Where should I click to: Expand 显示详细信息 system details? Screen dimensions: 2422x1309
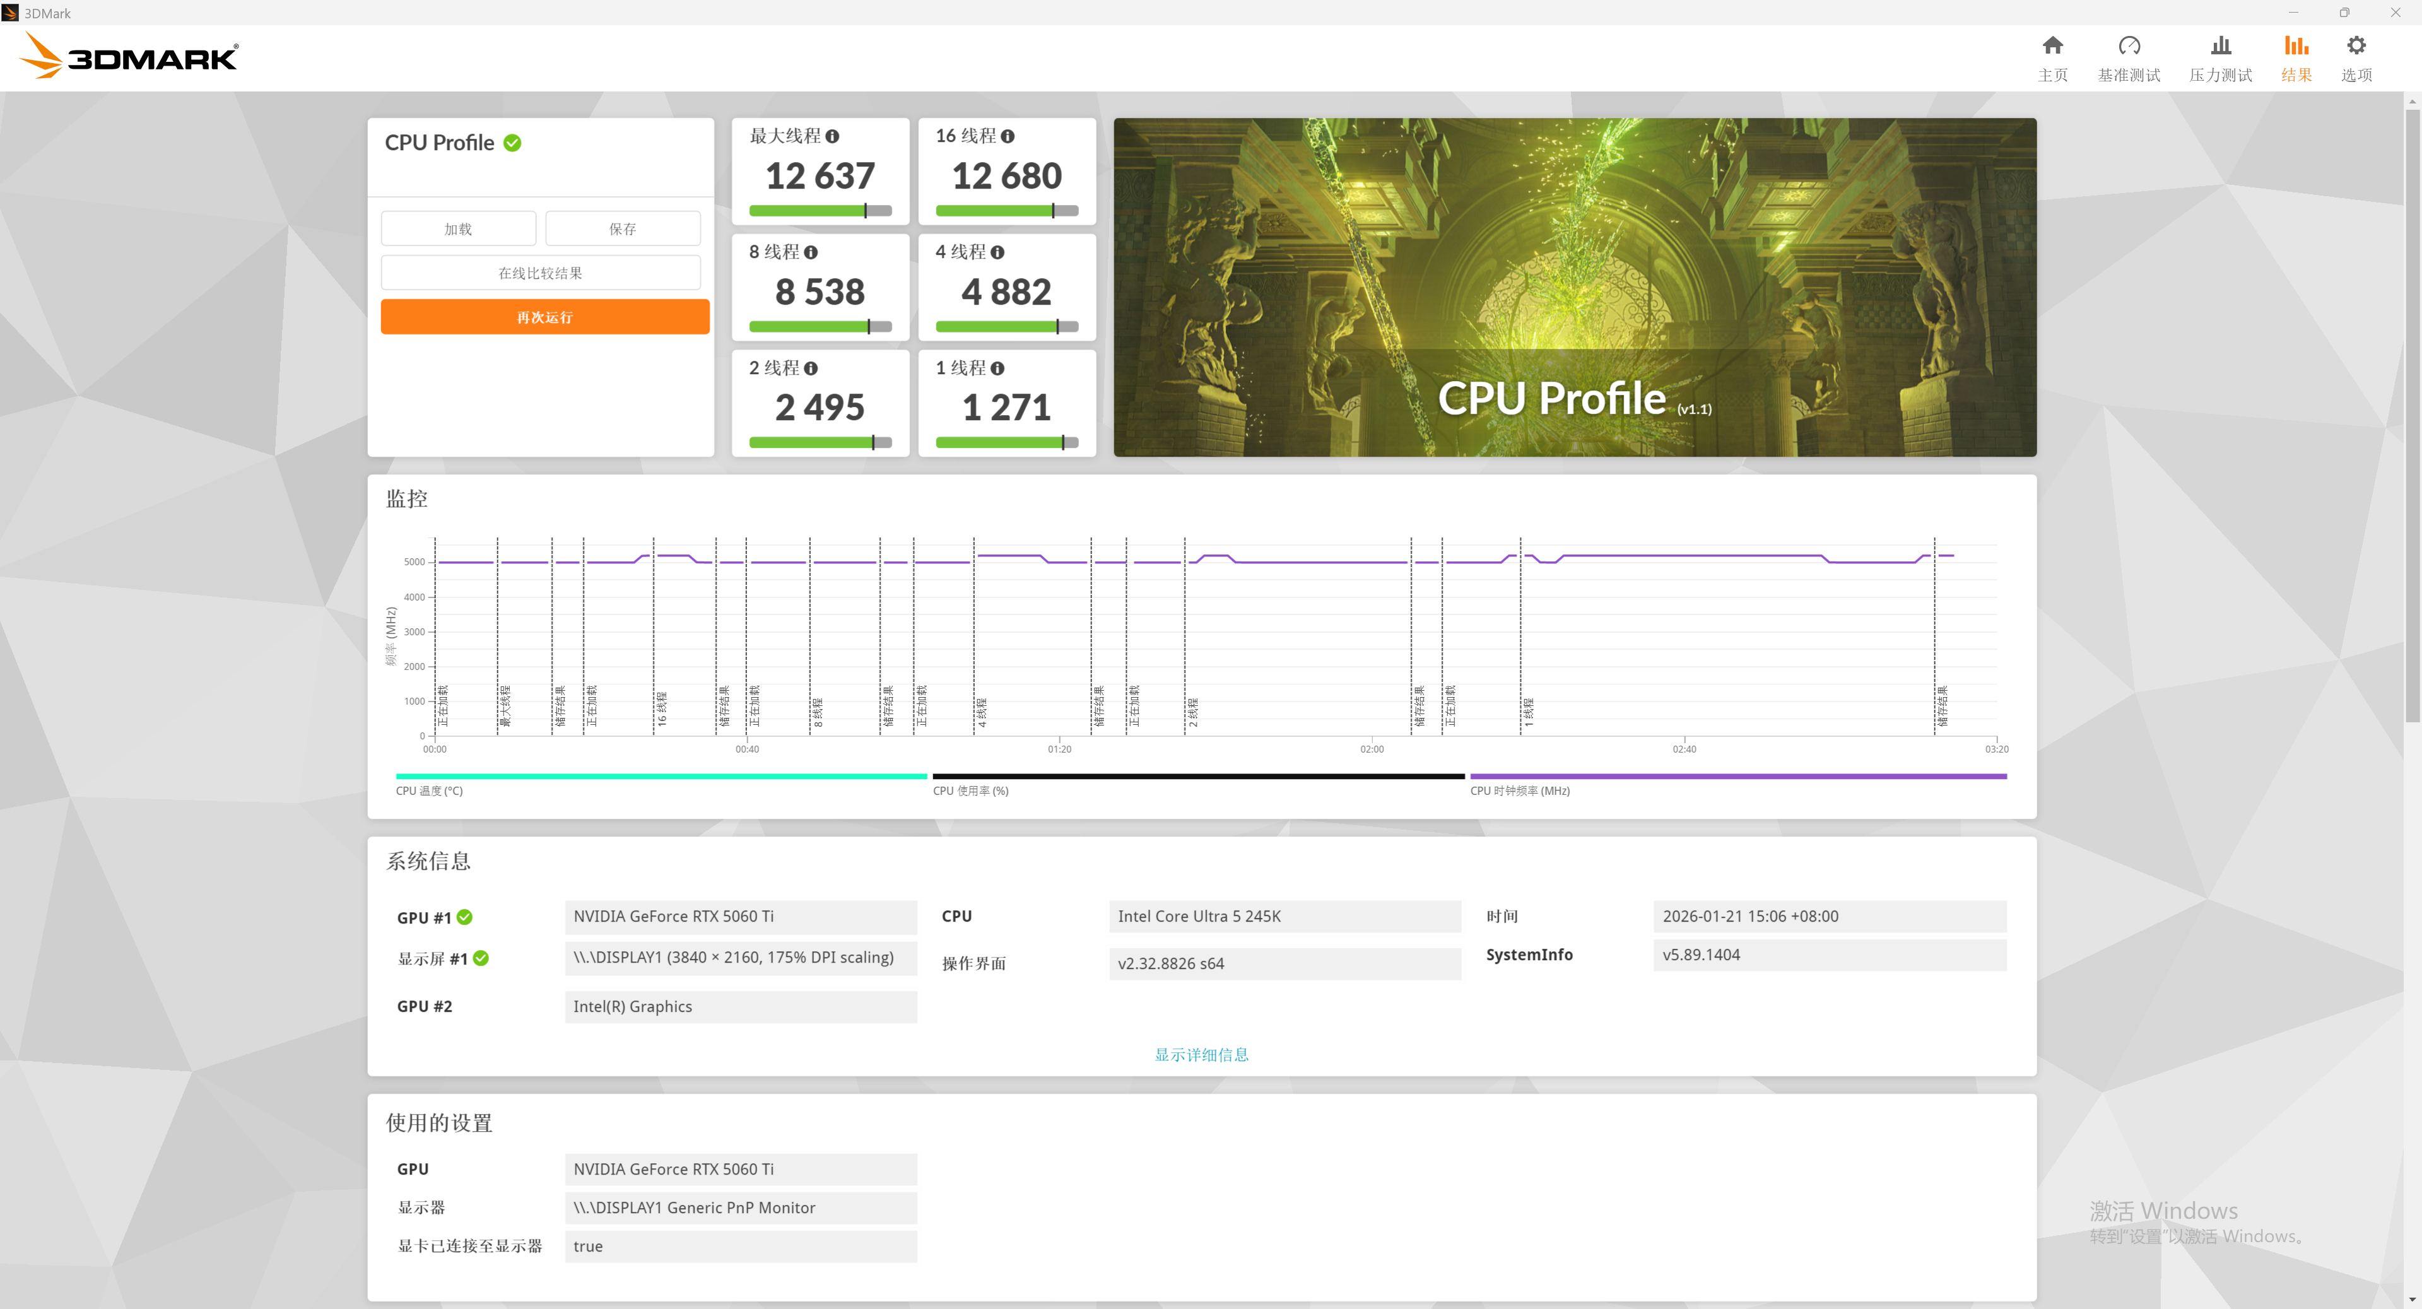tap(1201, 1054)
